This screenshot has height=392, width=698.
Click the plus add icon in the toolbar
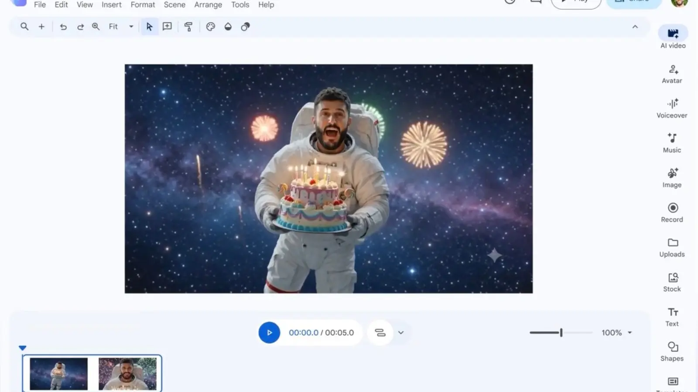pyautogui.click(x=41, y=27)
